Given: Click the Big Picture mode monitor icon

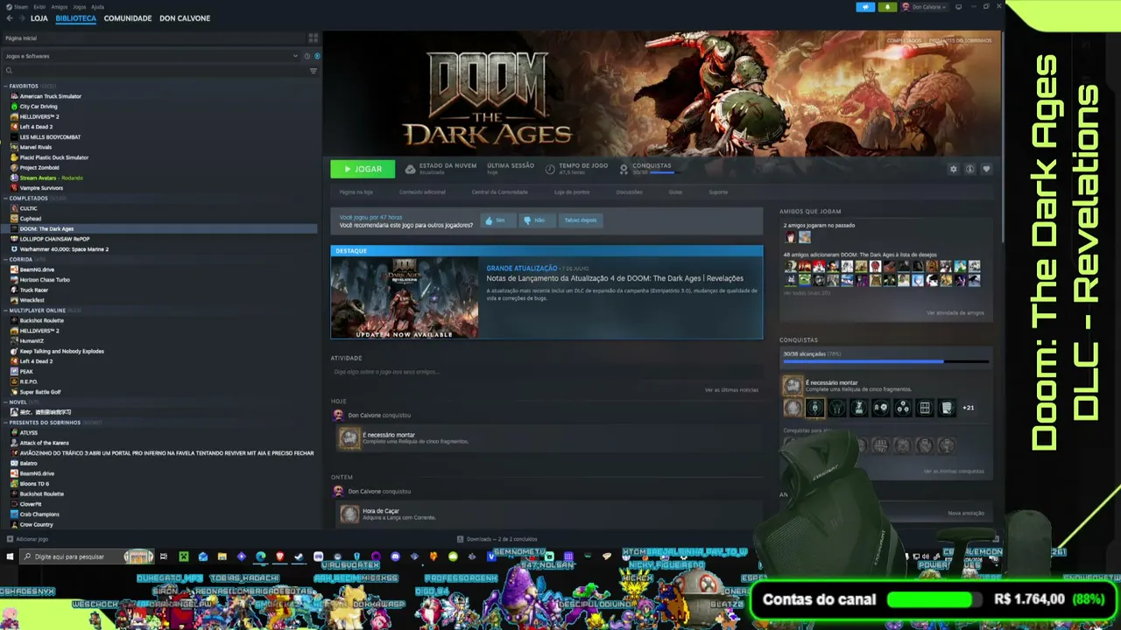Looking at the screenshot, I should point(958,7).
